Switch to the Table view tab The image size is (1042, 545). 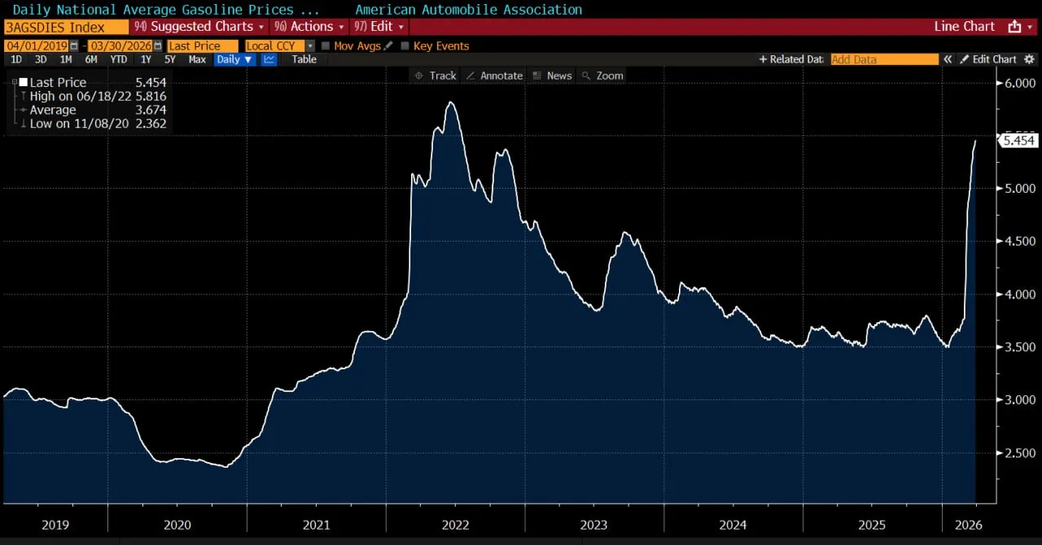[304, 59]
